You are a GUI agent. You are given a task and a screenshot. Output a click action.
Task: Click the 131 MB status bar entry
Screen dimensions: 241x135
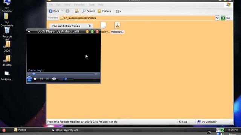pos(183,122)
